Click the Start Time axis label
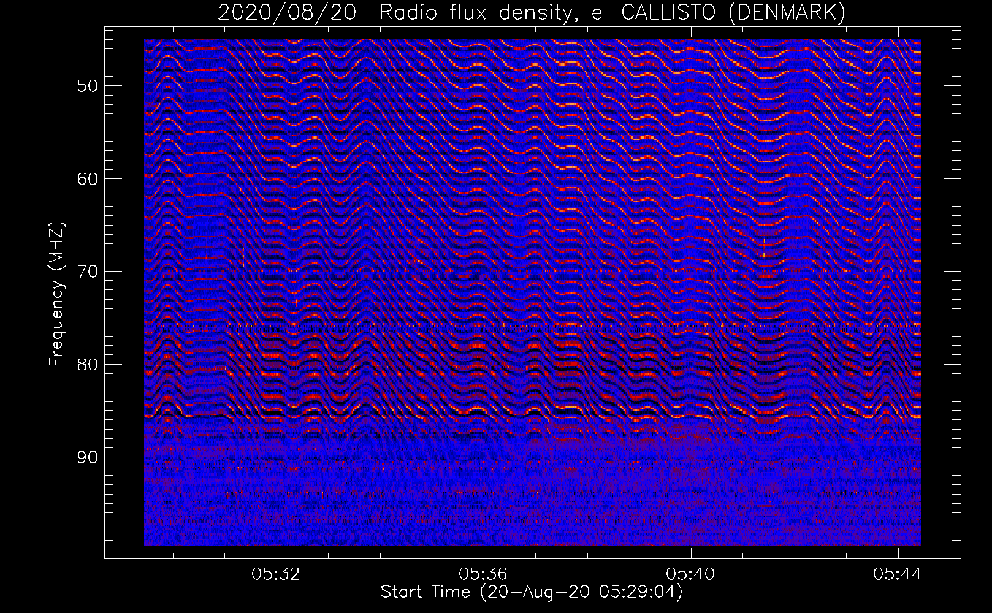Viewport: 992px width, 613px height. (x=532, y=592)
